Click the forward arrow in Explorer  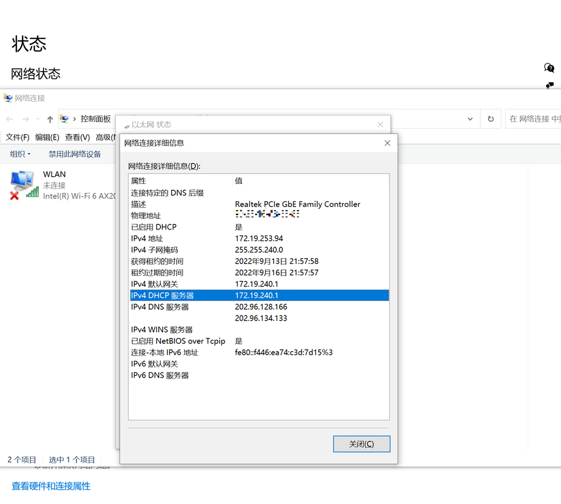tap(25, 119)
